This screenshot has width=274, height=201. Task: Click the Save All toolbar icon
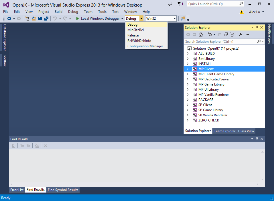pyautogui.click(x=46, y=19)
